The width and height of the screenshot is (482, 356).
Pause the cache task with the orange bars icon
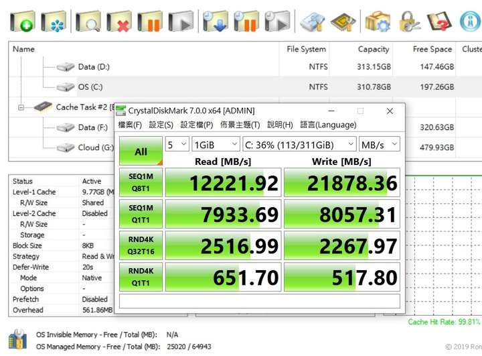coord(150,21)
